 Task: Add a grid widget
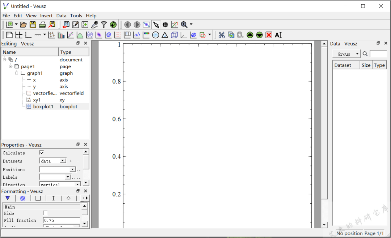coord(19,35)
